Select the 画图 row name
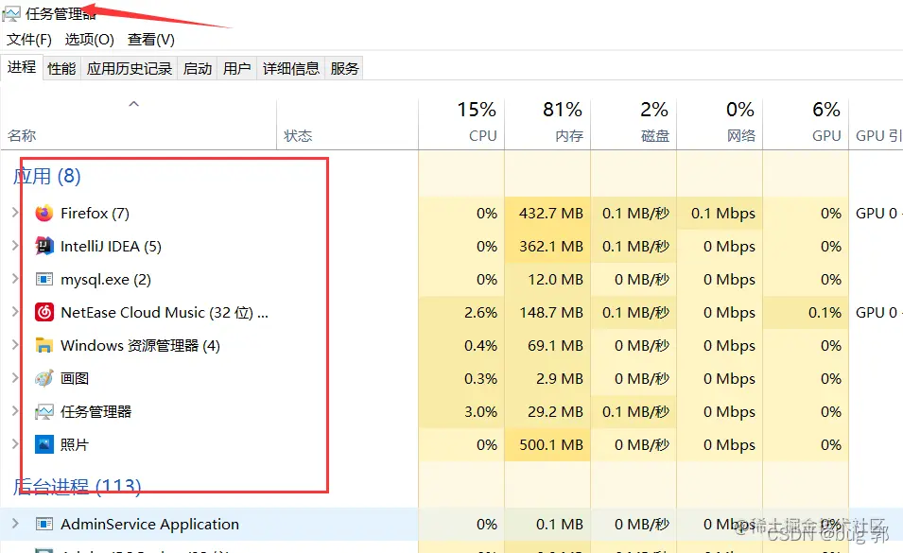903x553 pixels. pyautogui.click(x=75, y=379)
